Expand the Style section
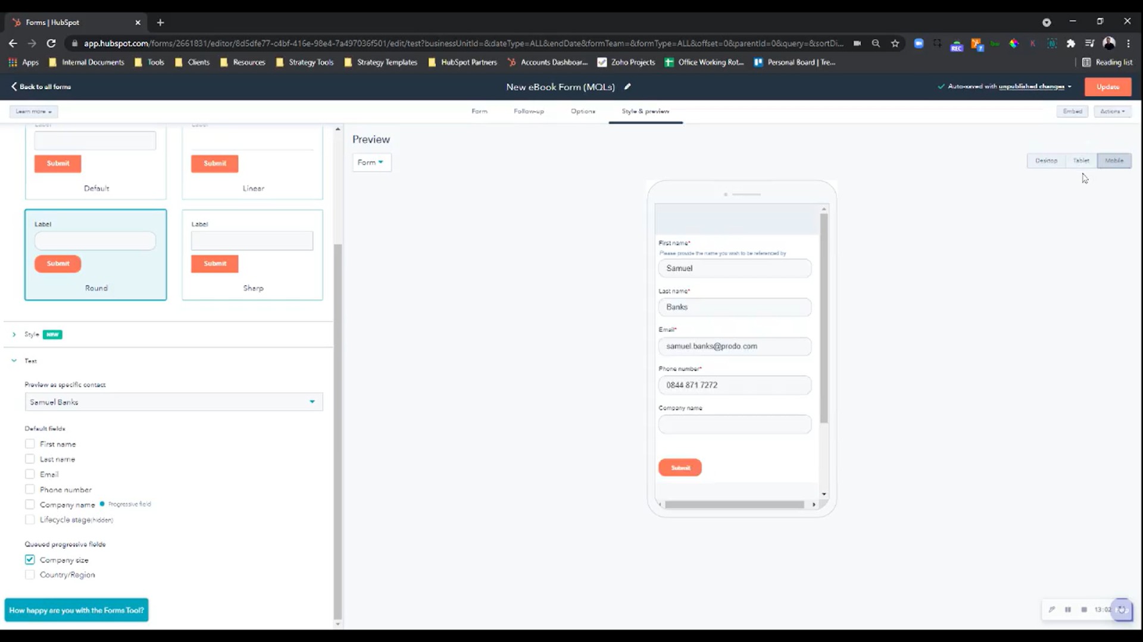This screenshot has width=1143, height=642. click(x=14, y=335)
